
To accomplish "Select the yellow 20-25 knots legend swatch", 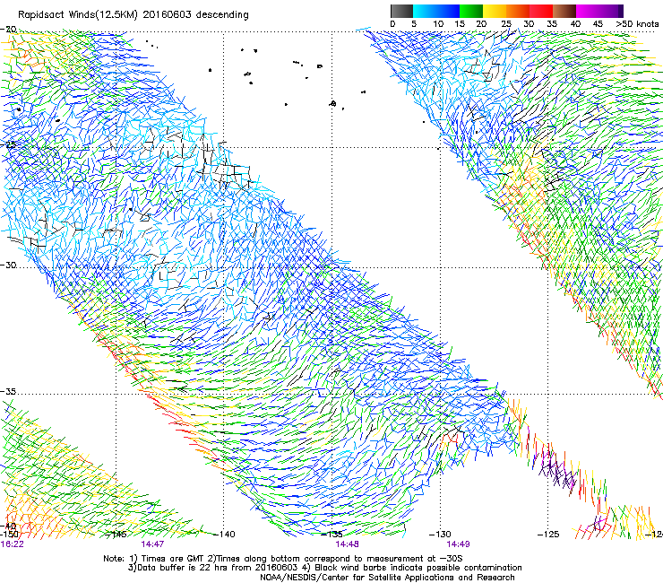I will (495, 11).
